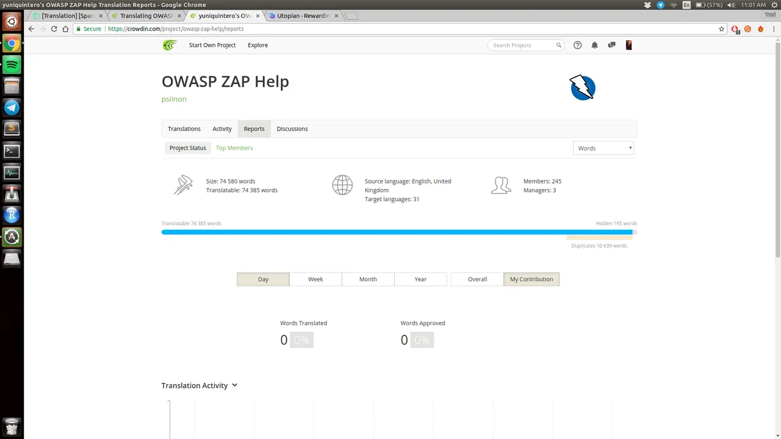Viewport: 781px width, 439px height.
Task: Click the blue translation progress bar
Action: click(x=397, y=232)
